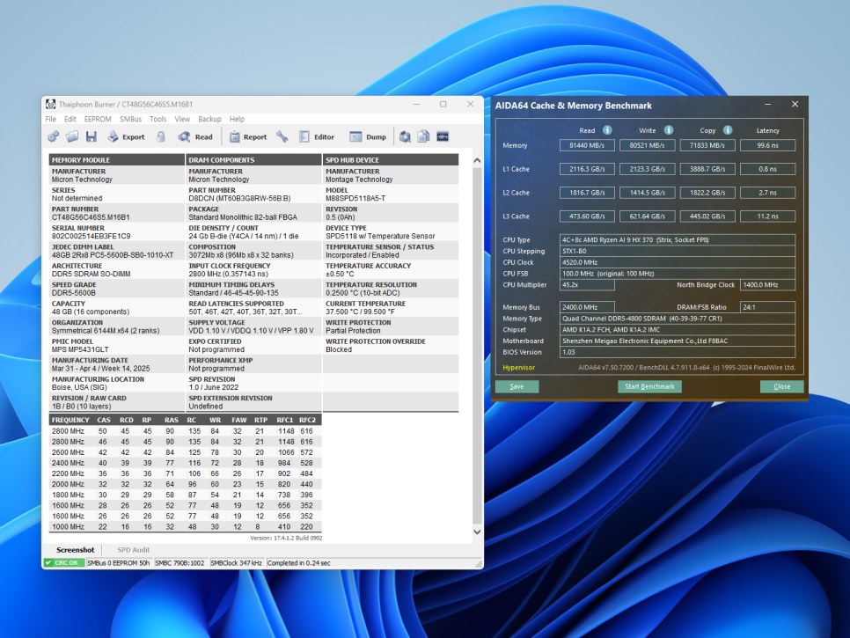Open the View menu

(182, 120)
